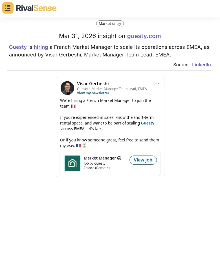Select the Market entry tag
The image size is (220, 271).
(110, 24)
